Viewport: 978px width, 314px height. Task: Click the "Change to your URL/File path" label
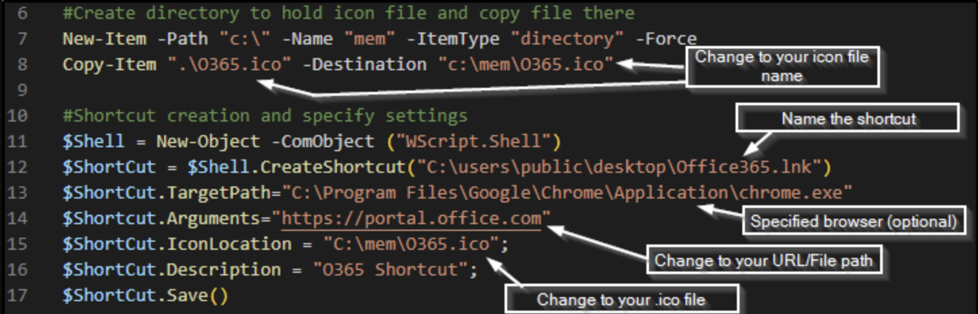[763, 260]
